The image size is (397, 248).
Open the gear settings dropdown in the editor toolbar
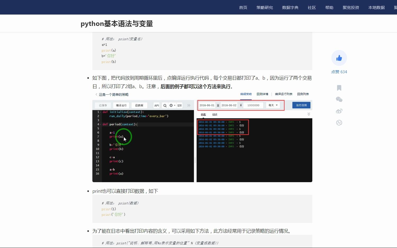(172, 105)
